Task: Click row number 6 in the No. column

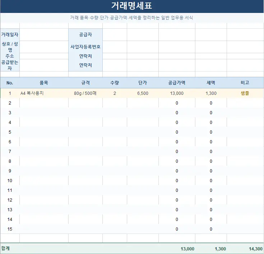Action: pyautogui.click(x=10, y=142)
